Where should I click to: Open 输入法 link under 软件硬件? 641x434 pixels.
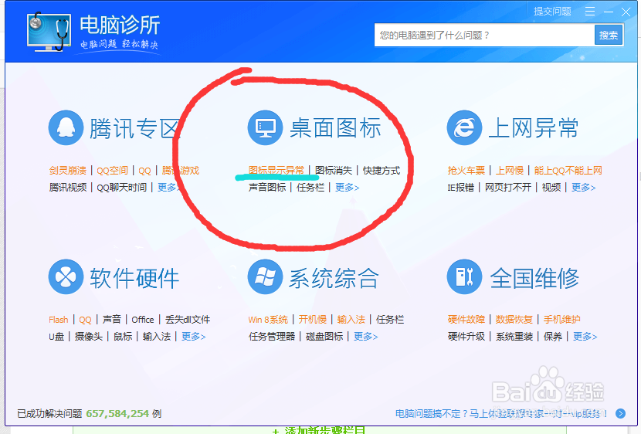pos(157,337)
